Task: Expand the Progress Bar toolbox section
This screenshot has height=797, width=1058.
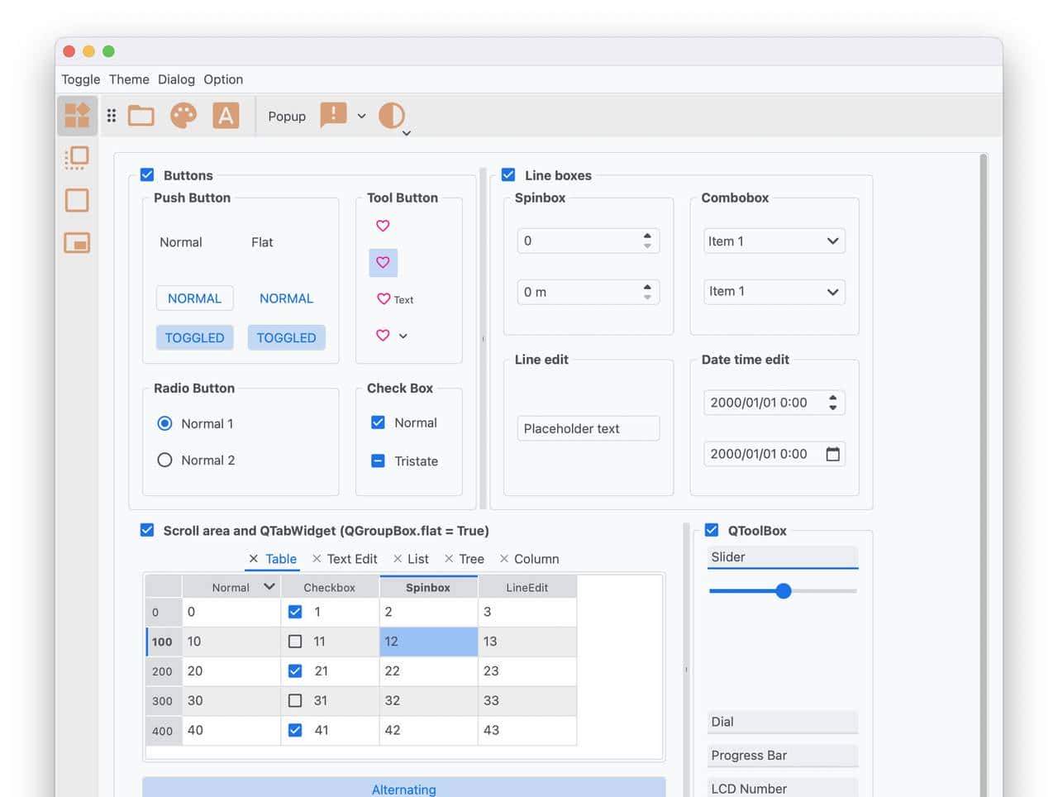Action: coord(782,756)
